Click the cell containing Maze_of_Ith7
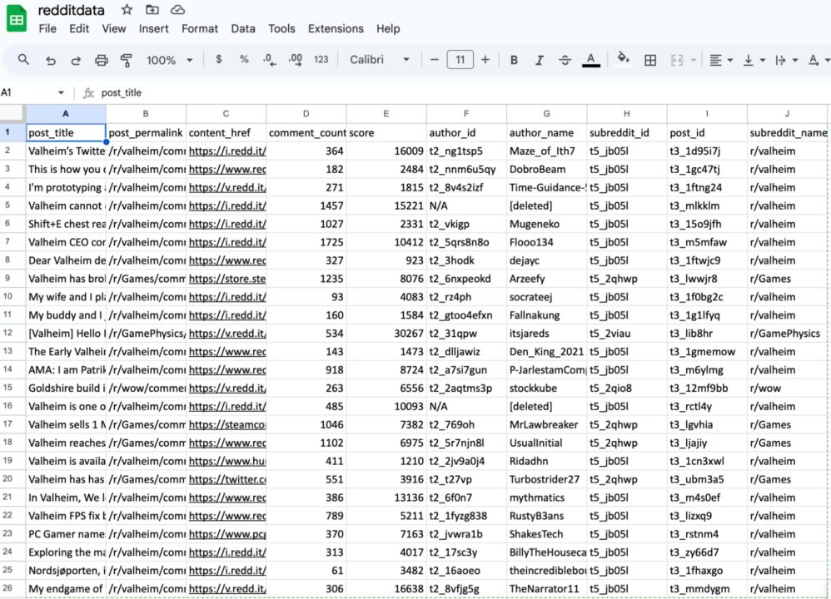The image size is (831, 599). coord(546,151)
